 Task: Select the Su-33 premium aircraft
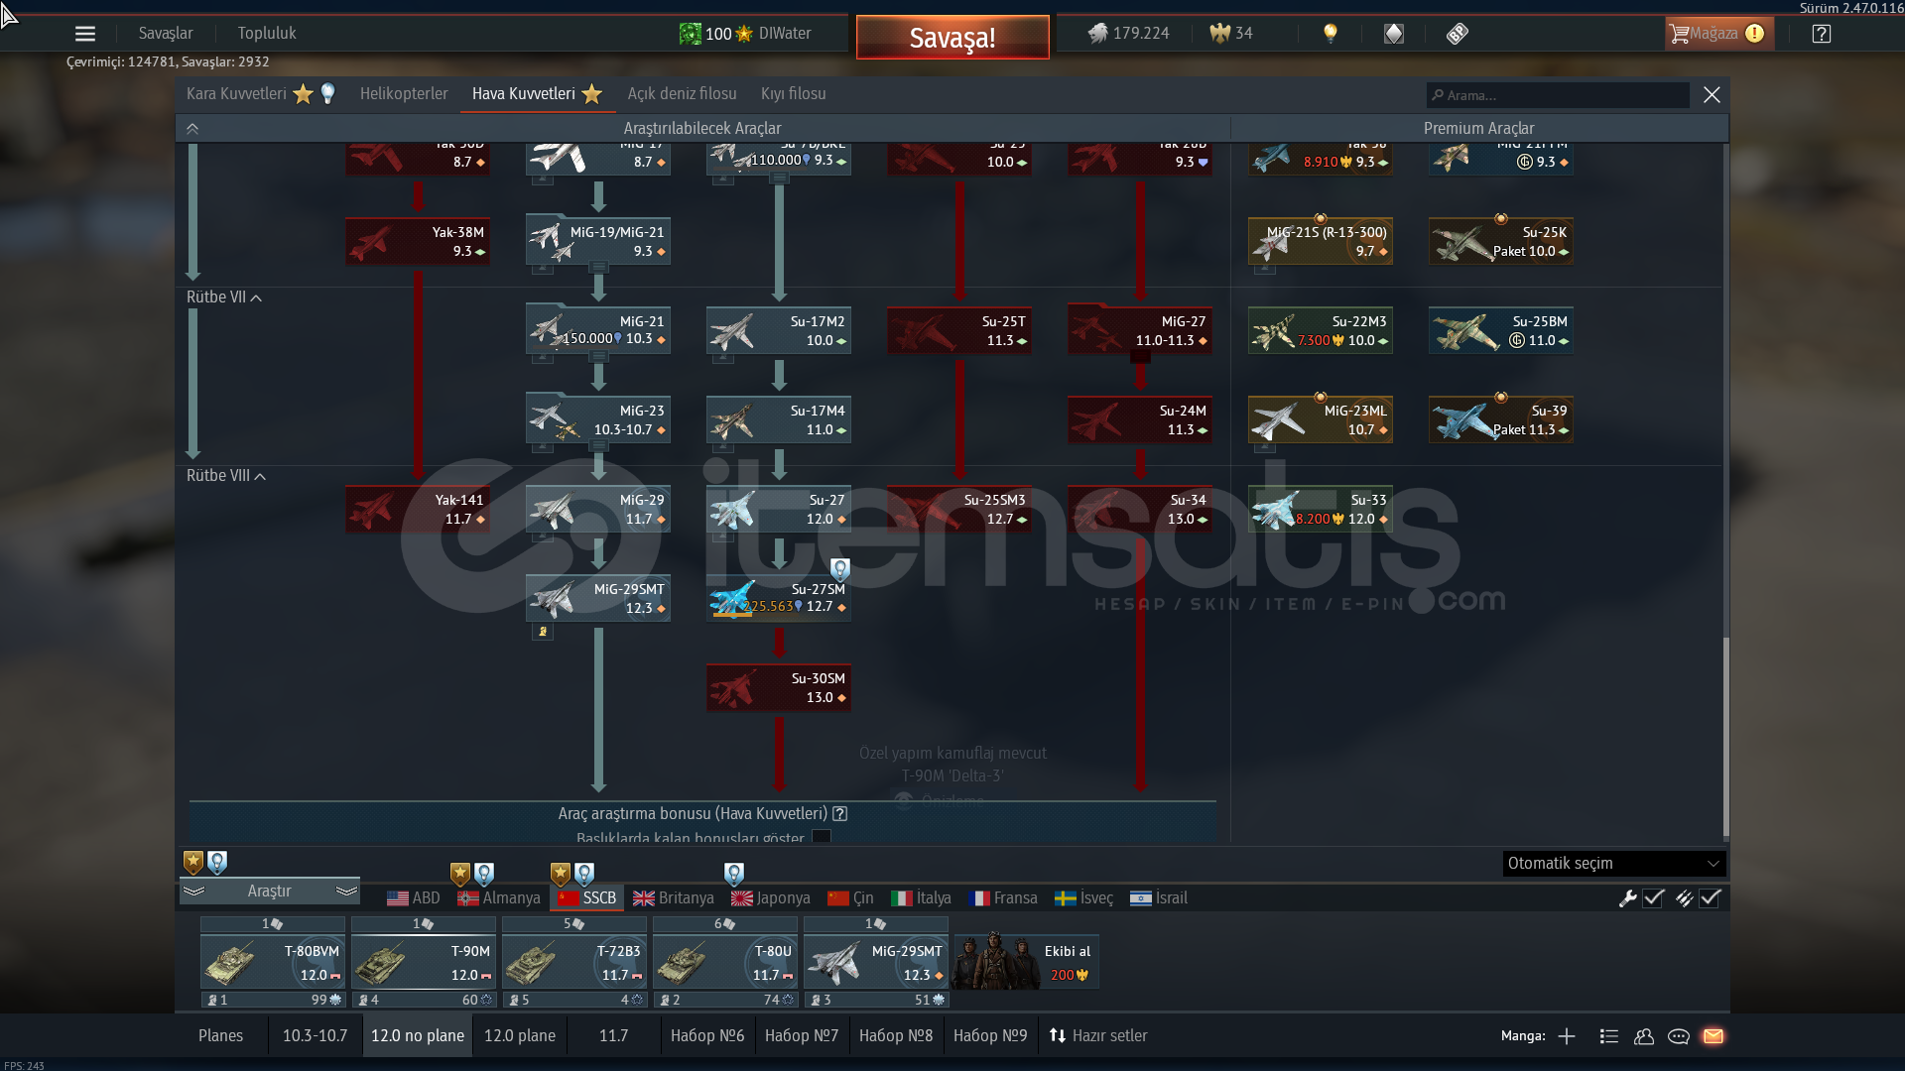pyautogui.click(x=1321, y=510)
